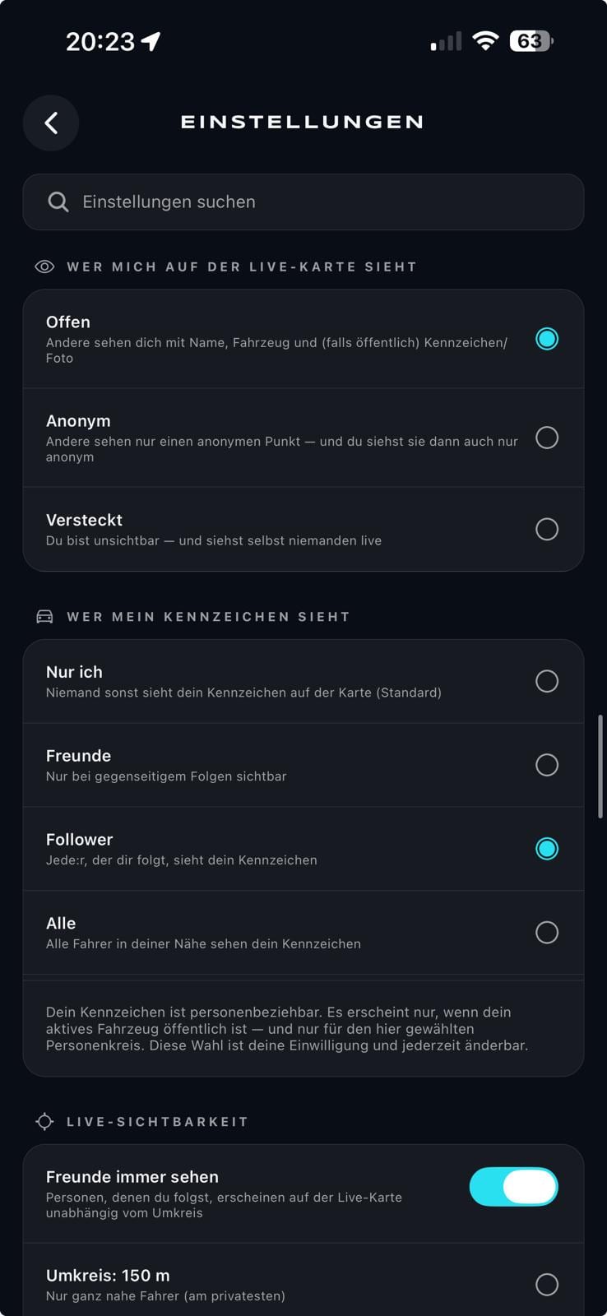This screenshot has width=607, height=1316.
Task: Focus the Einstellungen suchen search field
Action: click(303, 202)
